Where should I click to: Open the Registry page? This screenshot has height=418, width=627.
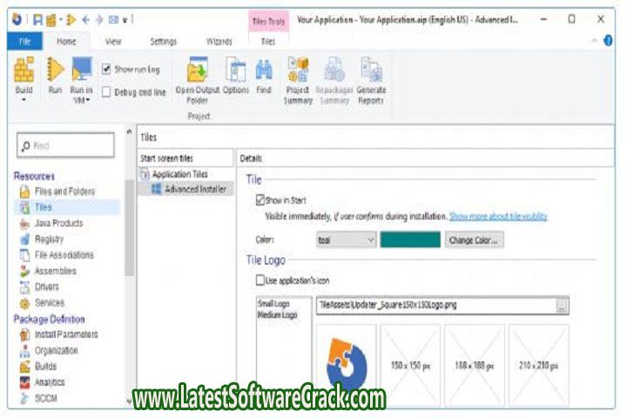click(49, 239)
